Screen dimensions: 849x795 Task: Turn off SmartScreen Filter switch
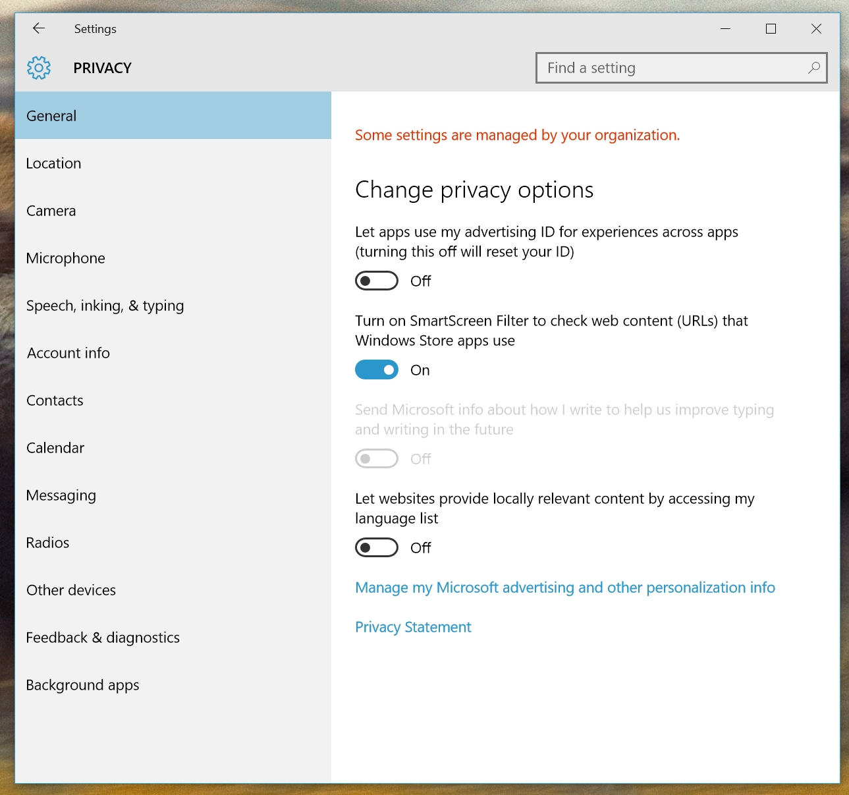coord(377,370)
